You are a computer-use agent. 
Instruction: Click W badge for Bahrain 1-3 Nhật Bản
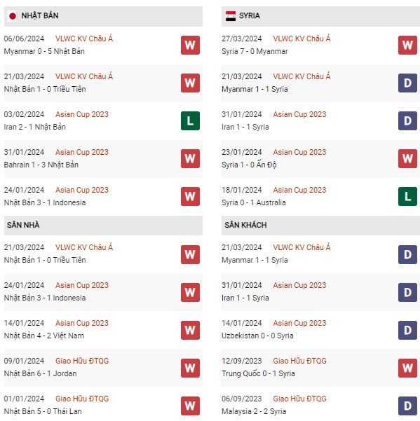pyautogui.click(x=190, y=159)
